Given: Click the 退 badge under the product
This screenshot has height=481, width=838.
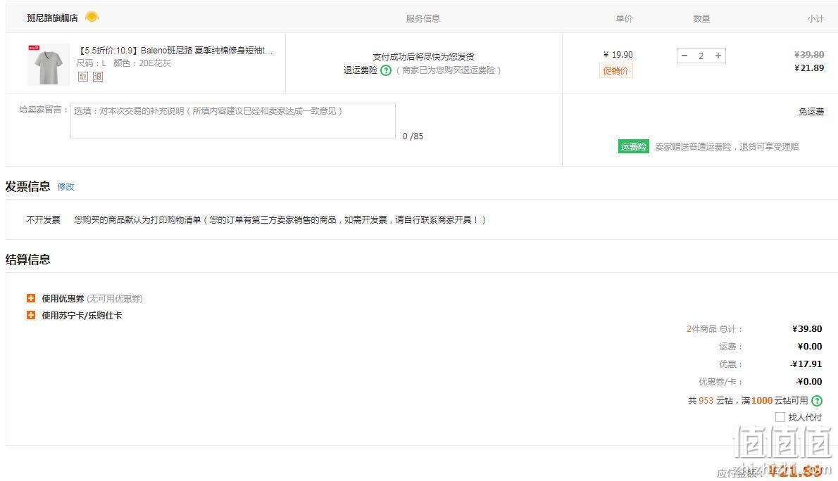Looking at the screenshot, I should click(x=98, y=77).
